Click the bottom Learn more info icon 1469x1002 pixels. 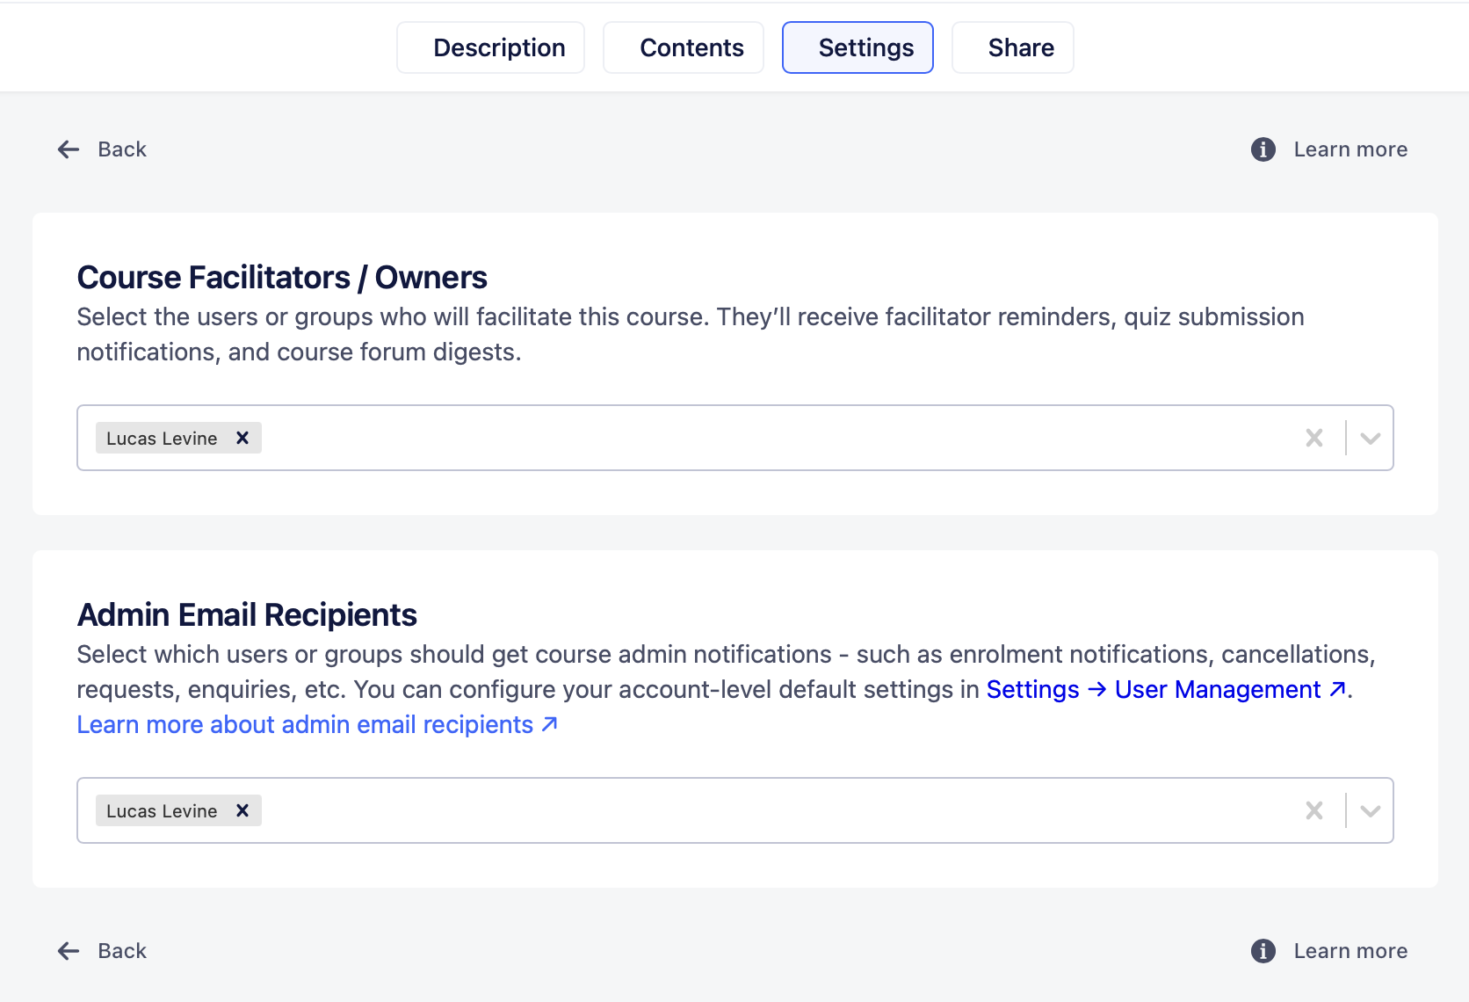pos(1263,951)
